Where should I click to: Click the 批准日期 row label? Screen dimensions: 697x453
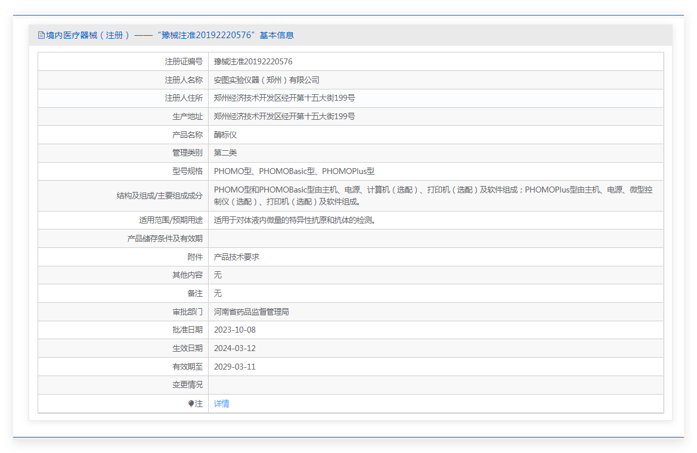(x=188, y=330)
